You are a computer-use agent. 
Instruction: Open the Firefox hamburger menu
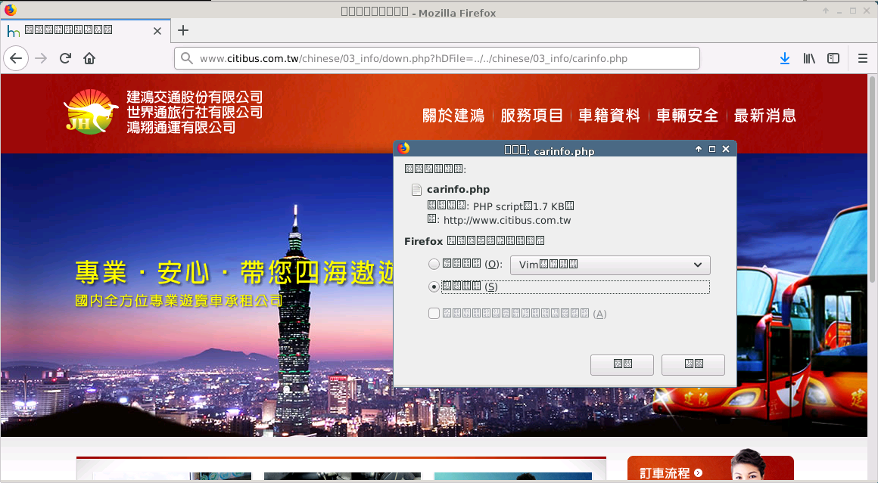pos(862,58)
